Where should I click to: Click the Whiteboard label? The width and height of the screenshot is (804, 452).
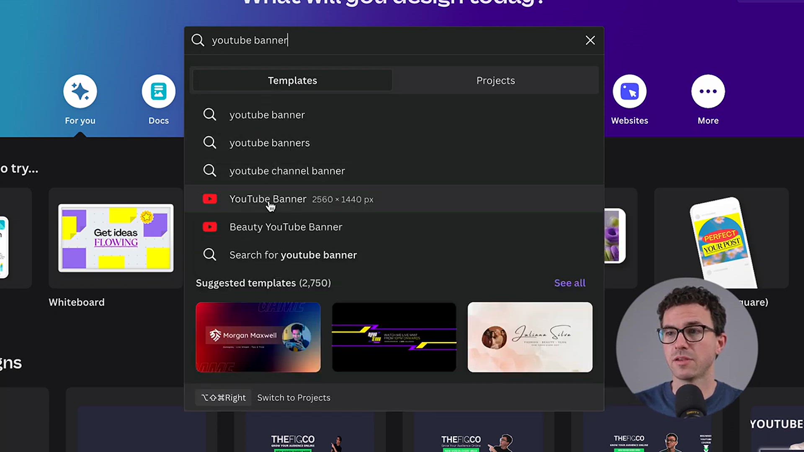click(77, 302)
